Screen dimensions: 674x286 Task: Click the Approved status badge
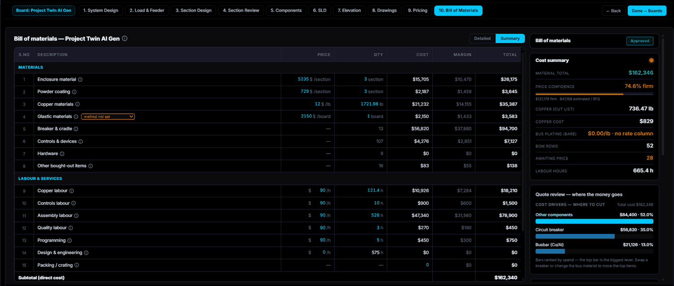[640, 41]
